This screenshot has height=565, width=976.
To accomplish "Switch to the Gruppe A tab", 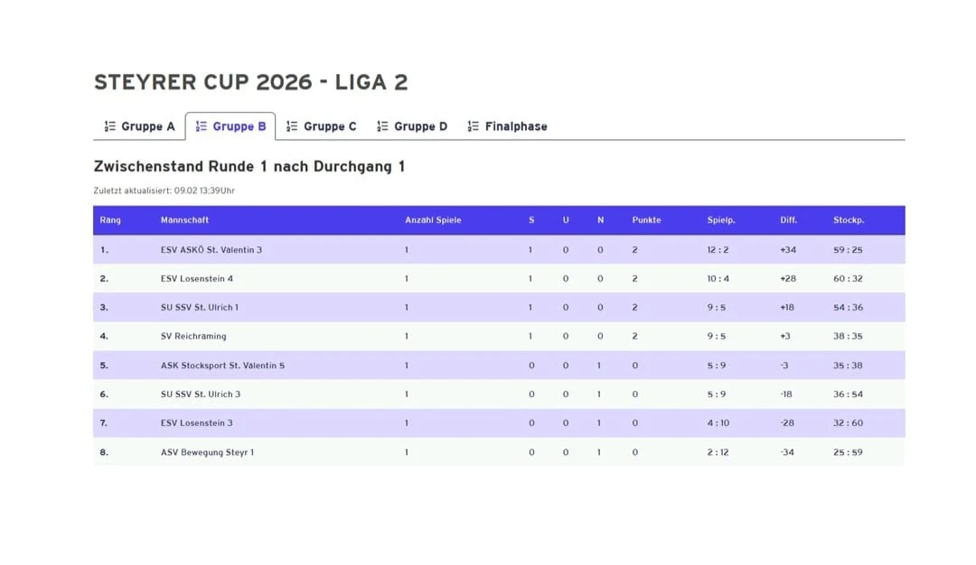I will (139, 126).
